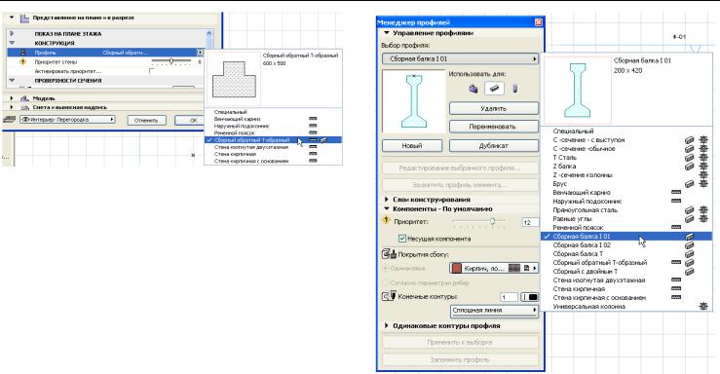The width and height of the screenshot is (720, 374).
Task: Click the column icon in Универсальная колонна row
Action: (703, 306)
